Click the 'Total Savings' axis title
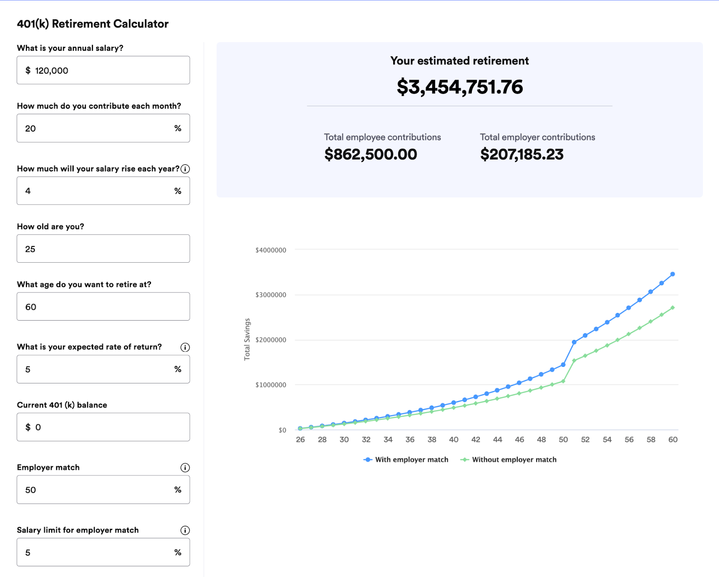 click(x=247, y=339)
